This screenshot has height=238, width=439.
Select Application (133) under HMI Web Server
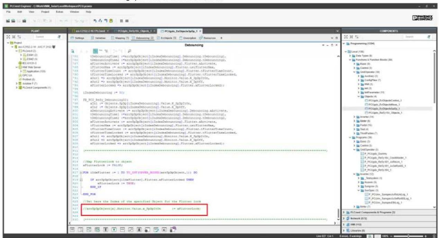coord(34,71)
